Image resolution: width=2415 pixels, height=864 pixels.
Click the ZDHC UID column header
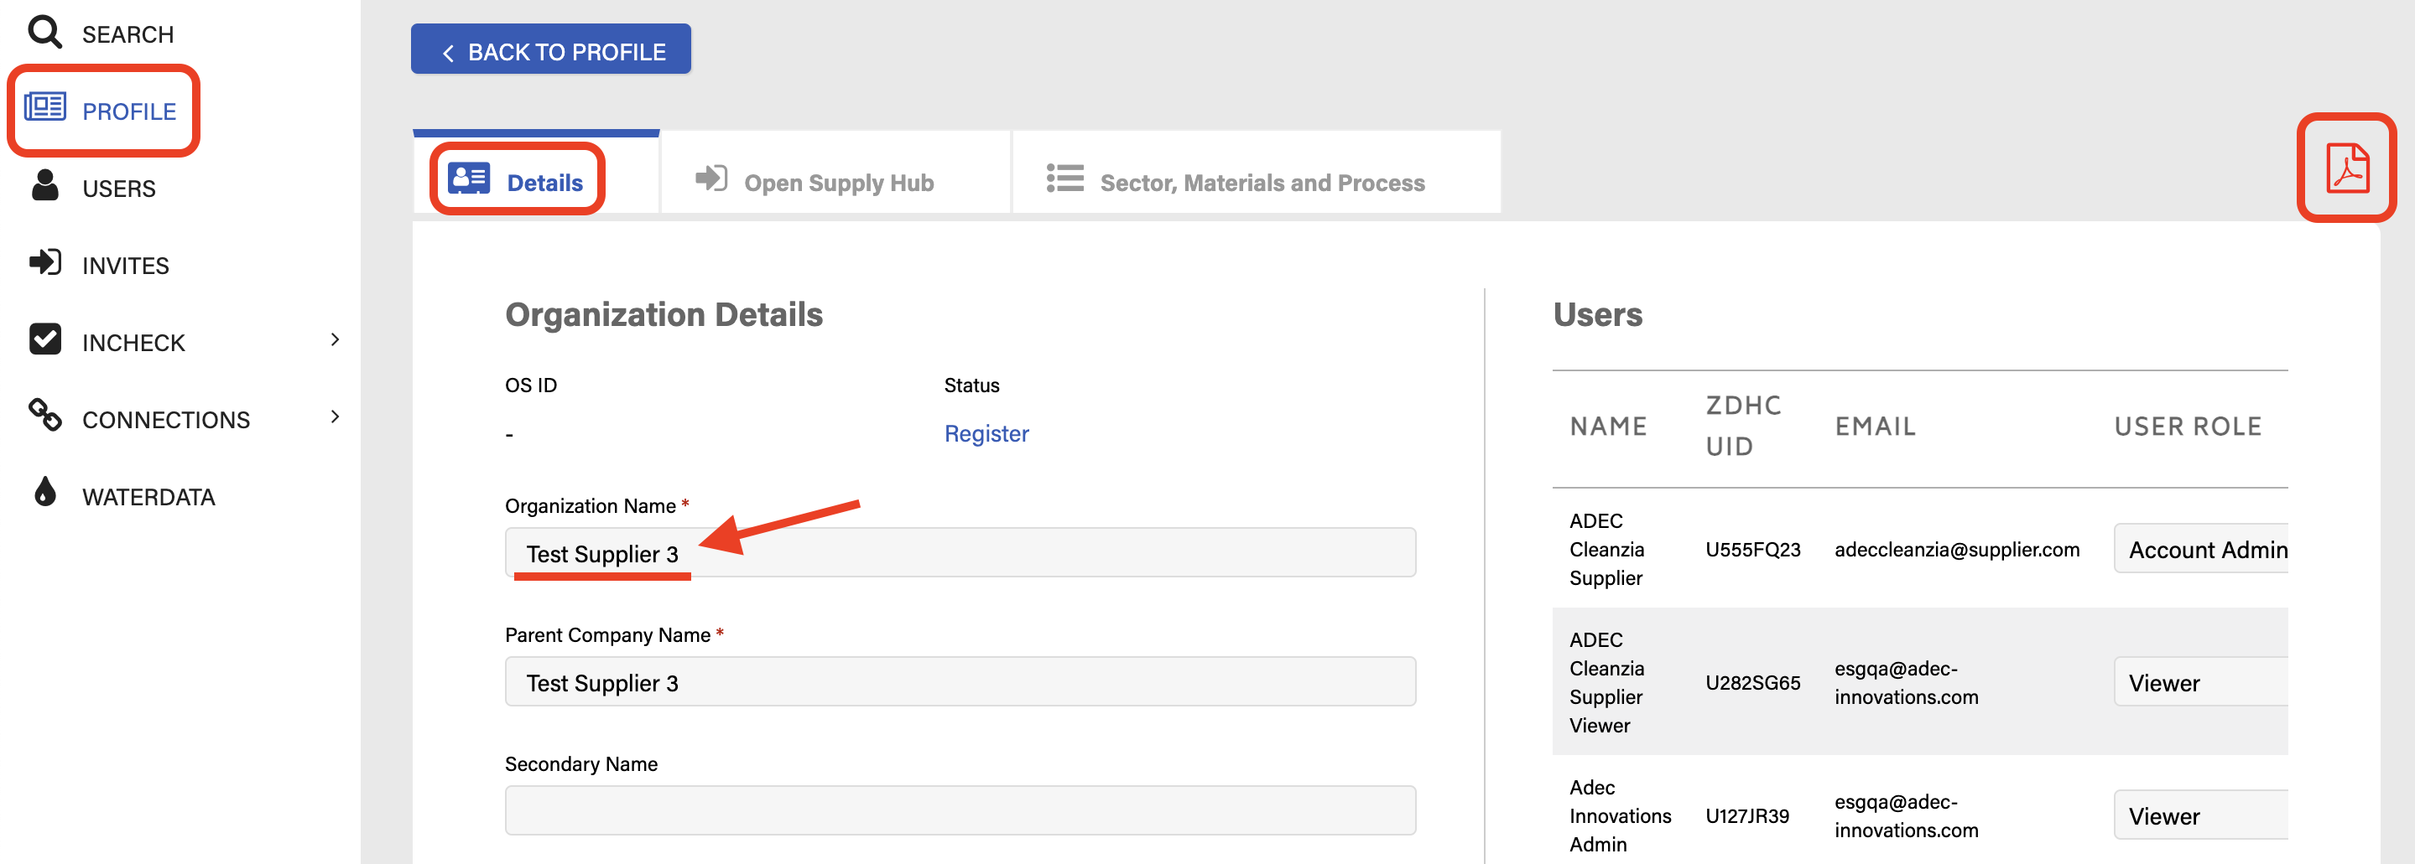click(1743, 427)
